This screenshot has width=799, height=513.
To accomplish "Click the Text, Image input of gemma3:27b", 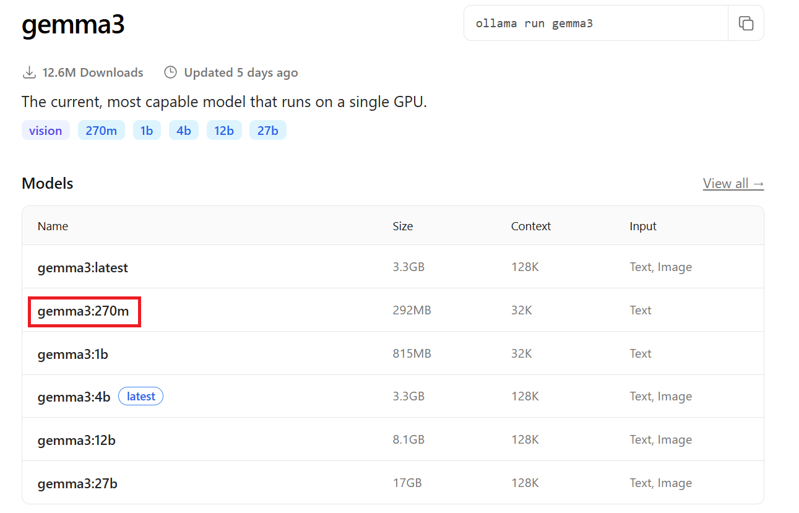I will [661, 483].
